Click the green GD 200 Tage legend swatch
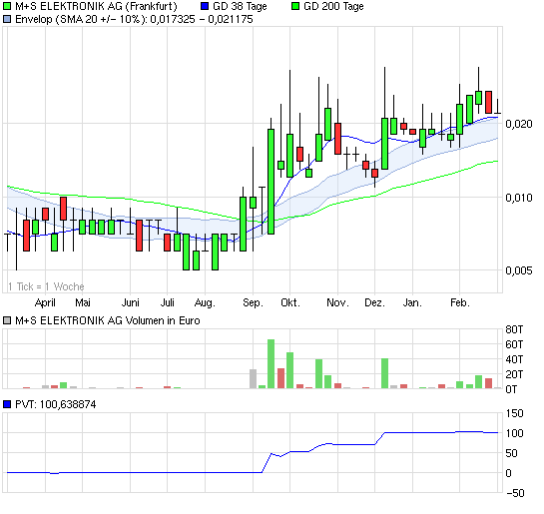Image resolution: width=544 pixels, height=514 pixels. pyautogui.click(x=295, y=6)
